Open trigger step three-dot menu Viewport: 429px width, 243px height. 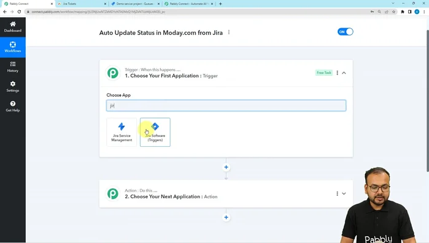tap(337, 73)
